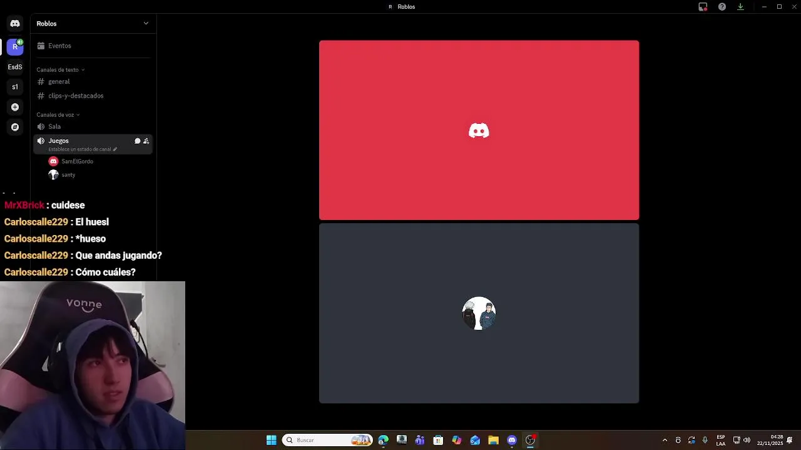Open the EsdS server
Image resolution: width=801 pixels, height=450 pixels.
point(15,67)
